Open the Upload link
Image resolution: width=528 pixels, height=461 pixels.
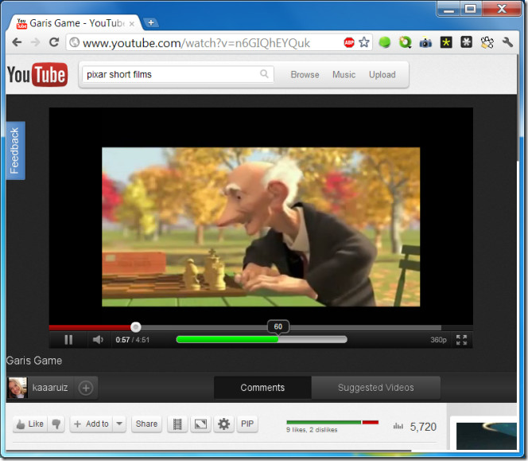[382, 75]
